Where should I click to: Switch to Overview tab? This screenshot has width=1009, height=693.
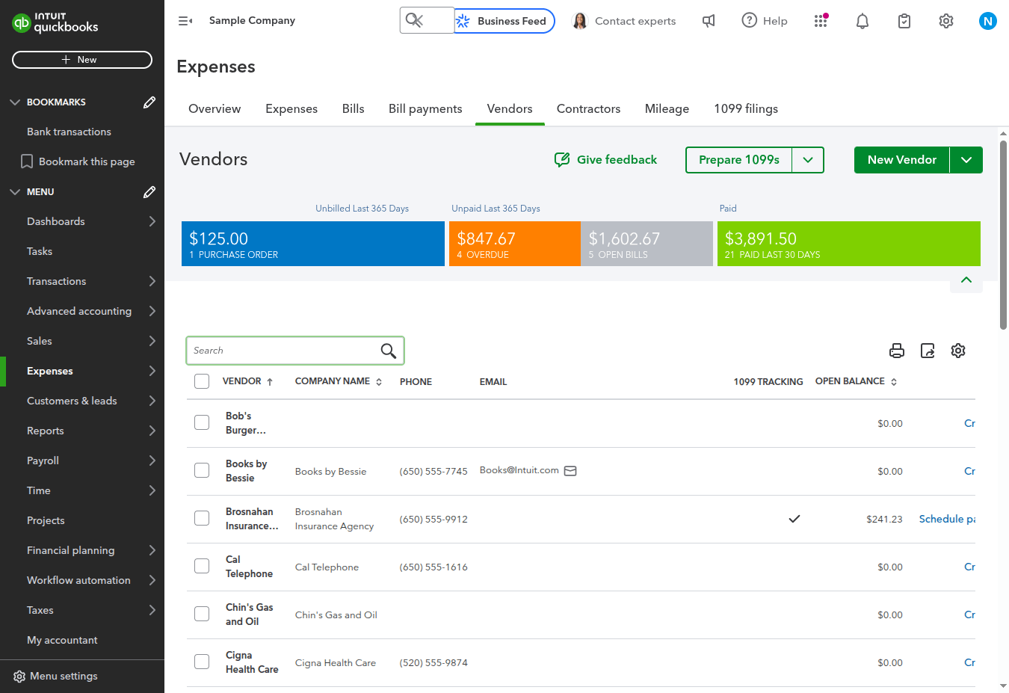tap(215, 109)
